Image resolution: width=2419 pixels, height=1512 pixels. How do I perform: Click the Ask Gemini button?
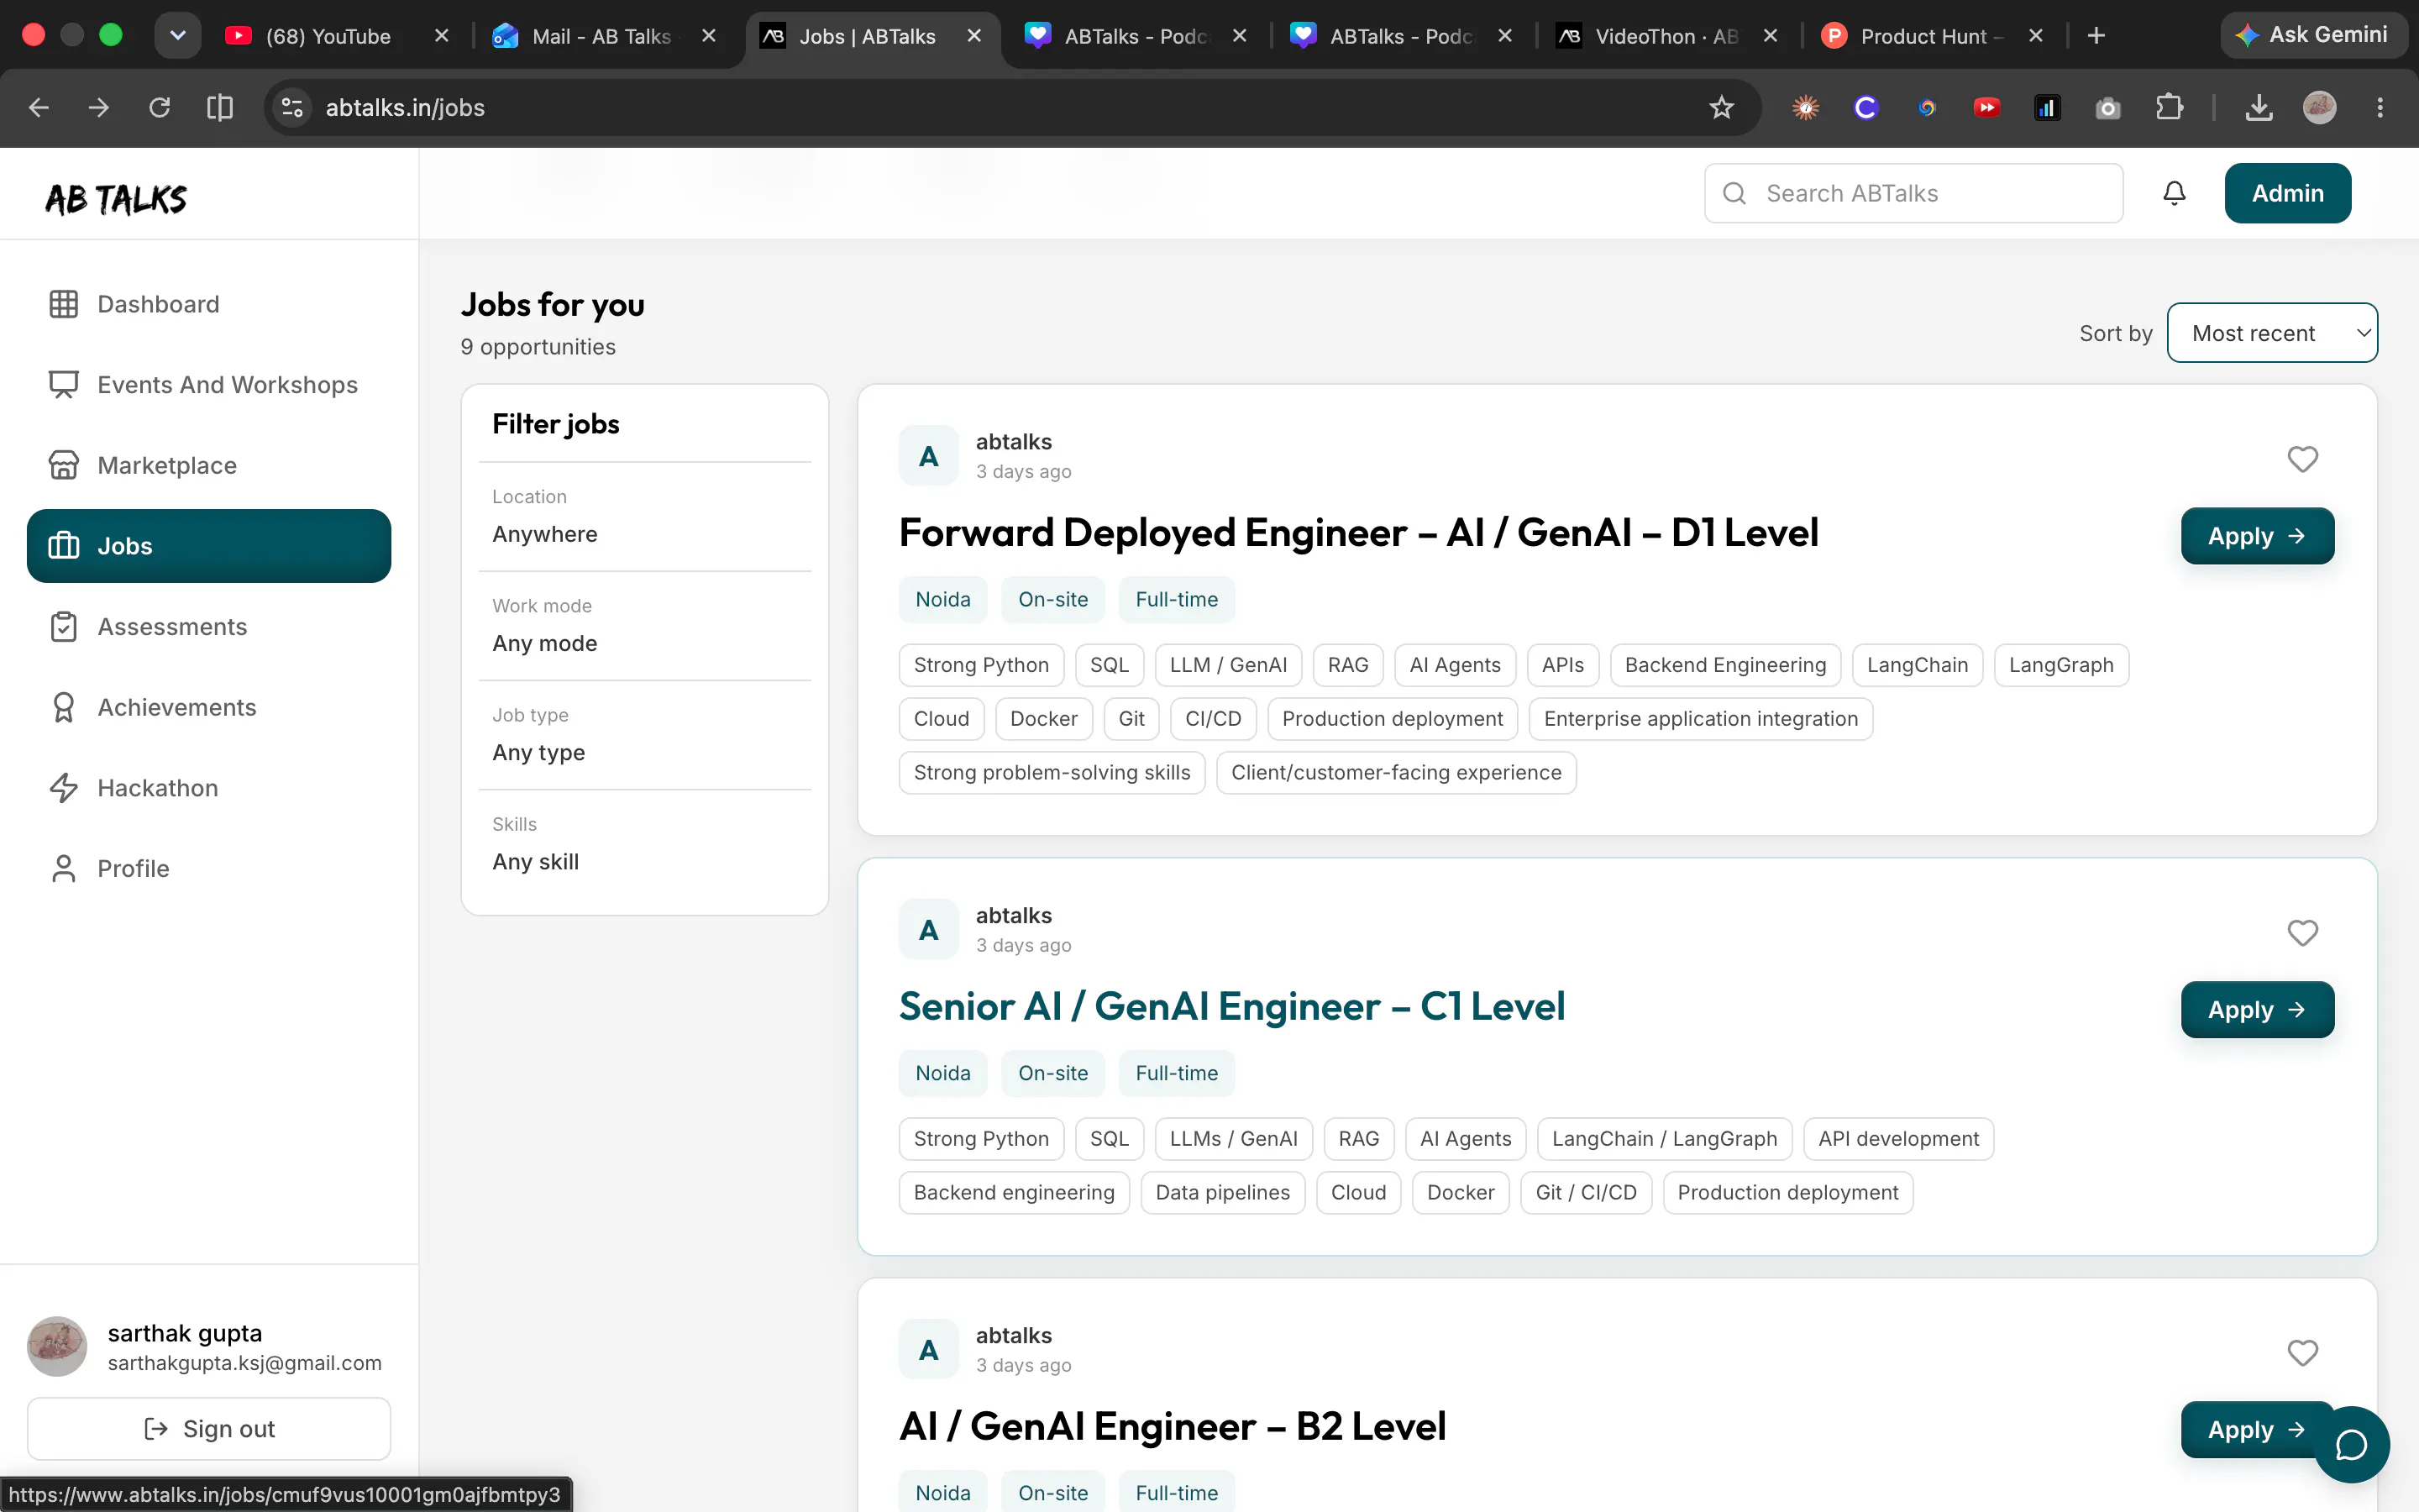[2313, 36]
